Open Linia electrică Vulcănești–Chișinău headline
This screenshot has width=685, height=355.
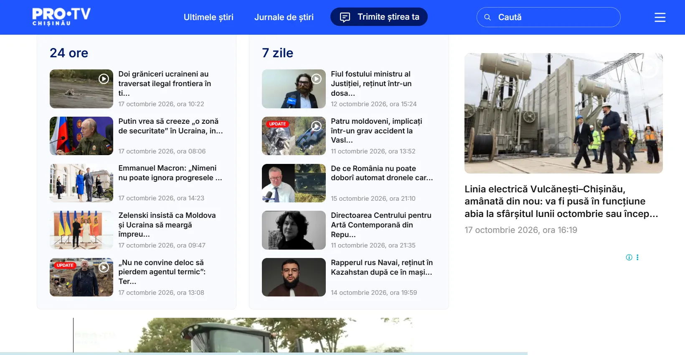[561, 202]
